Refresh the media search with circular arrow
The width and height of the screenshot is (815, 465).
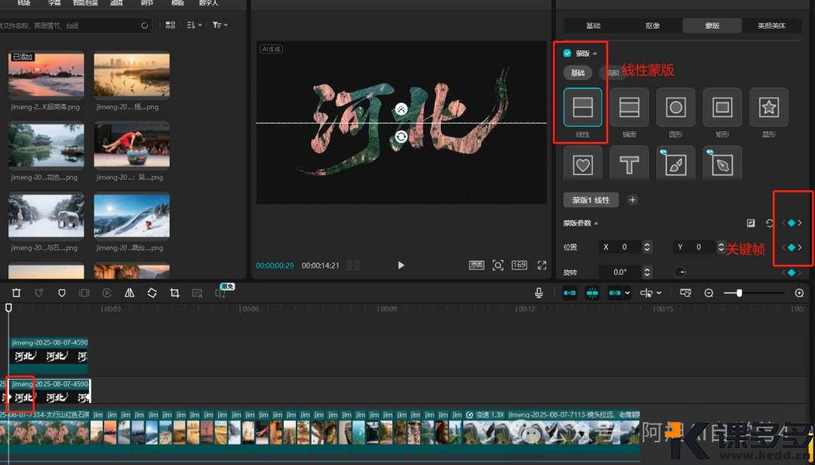[x=144, y=25]
